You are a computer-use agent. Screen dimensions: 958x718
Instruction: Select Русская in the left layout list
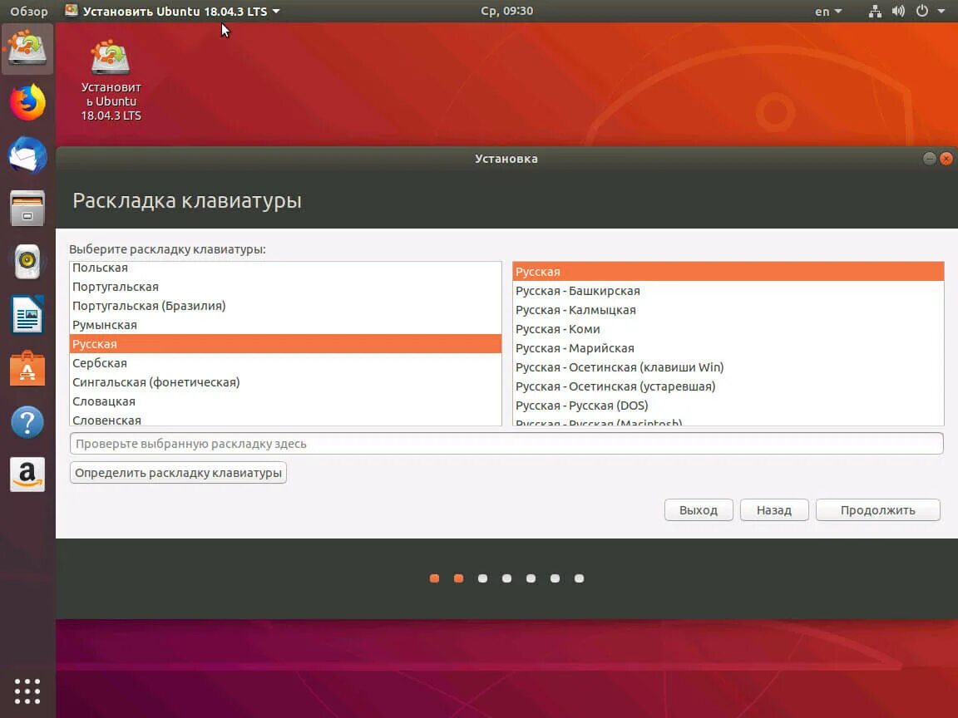click(x=285, y=344)
